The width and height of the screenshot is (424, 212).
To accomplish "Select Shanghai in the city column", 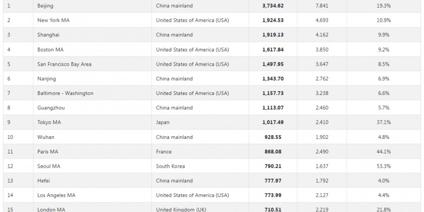I will coord(48,35).
